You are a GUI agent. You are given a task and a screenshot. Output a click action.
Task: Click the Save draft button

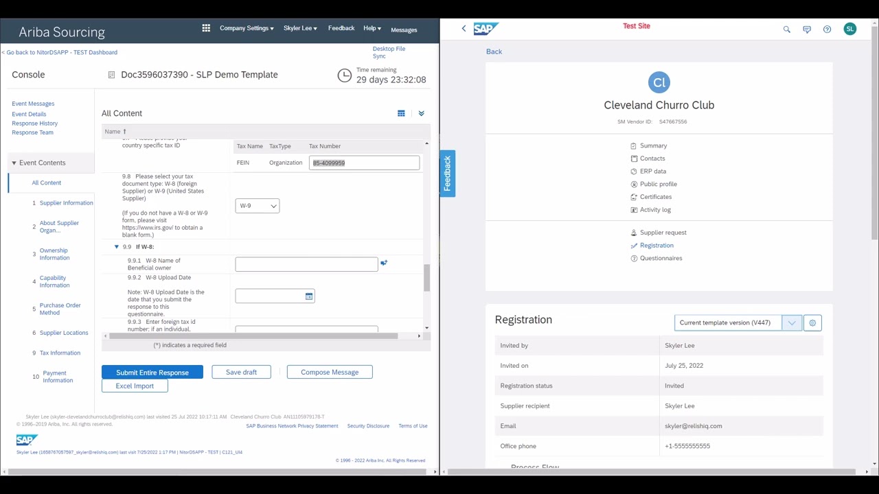click(241, 373)
